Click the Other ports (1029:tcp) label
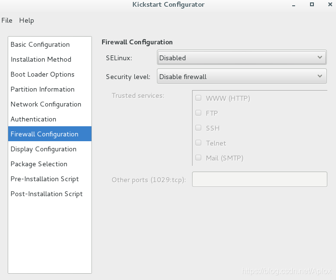Viewport: 336px width, 280px height. [x=149, y=180]
